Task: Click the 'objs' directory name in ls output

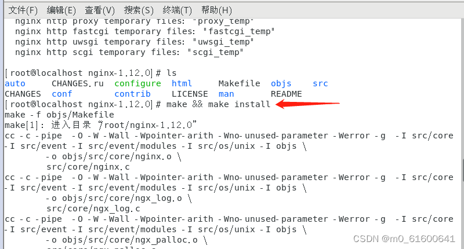Action: coord(281,83)
